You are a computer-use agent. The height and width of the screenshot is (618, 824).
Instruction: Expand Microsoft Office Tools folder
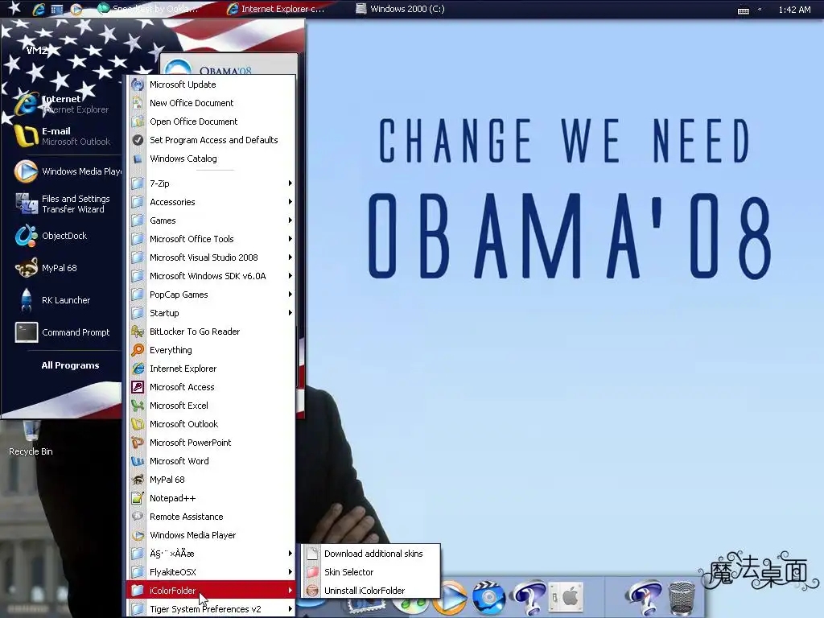coord(212,238)
